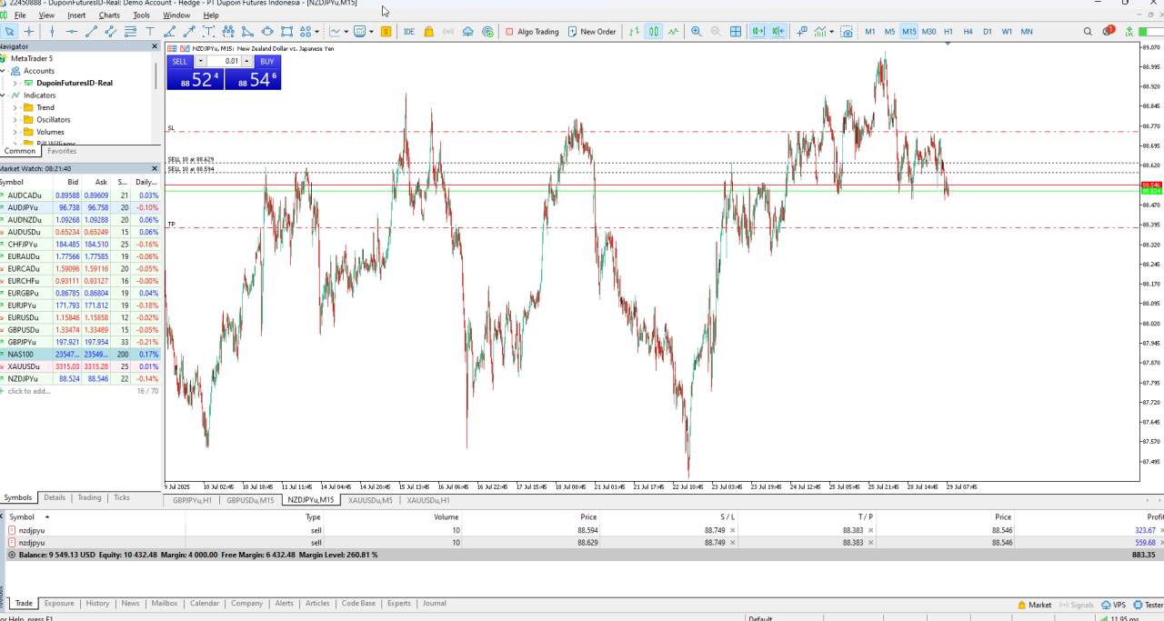Open the Market shopping bag icon

pyautogui.click(x=428, y=31)
